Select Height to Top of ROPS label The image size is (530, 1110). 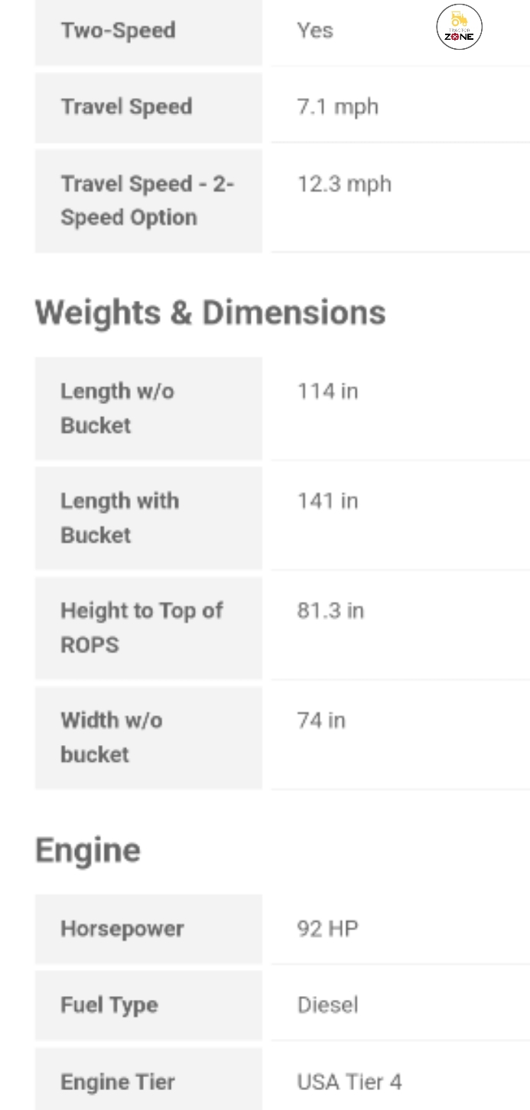coord(141,627)
